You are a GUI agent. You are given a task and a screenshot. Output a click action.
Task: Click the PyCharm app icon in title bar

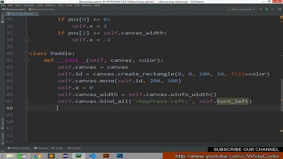2,2
